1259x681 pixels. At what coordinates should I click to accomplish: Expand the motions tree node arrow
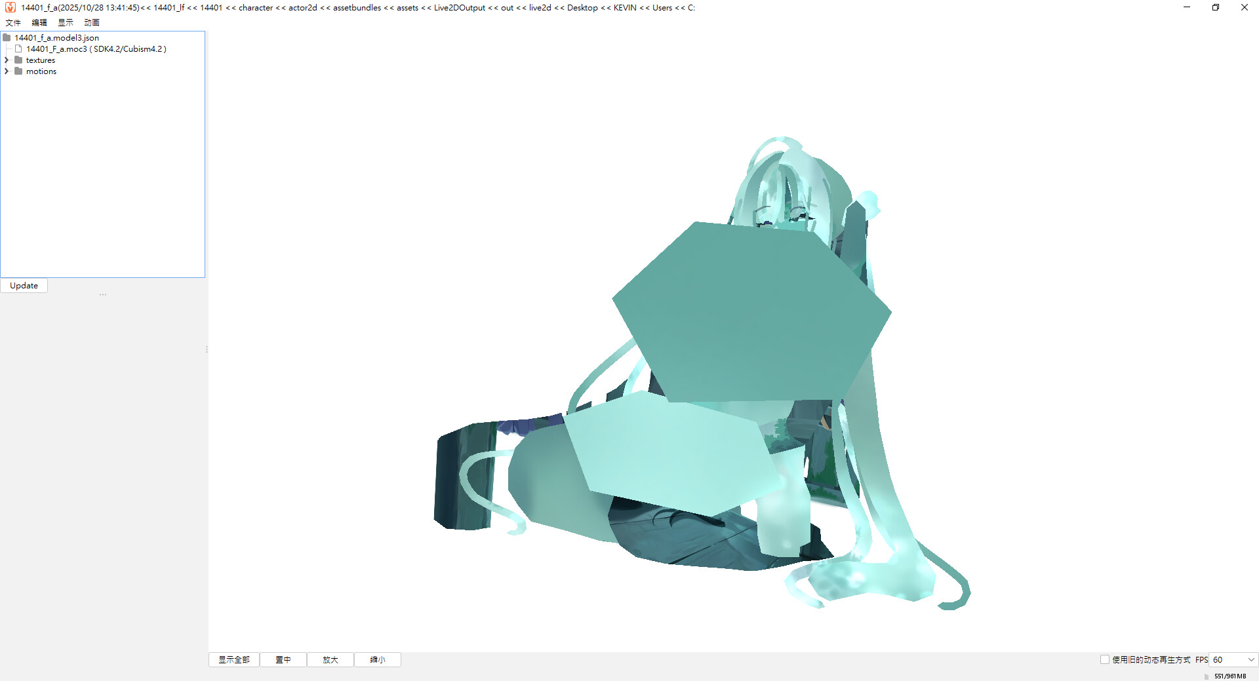(7, 71)
